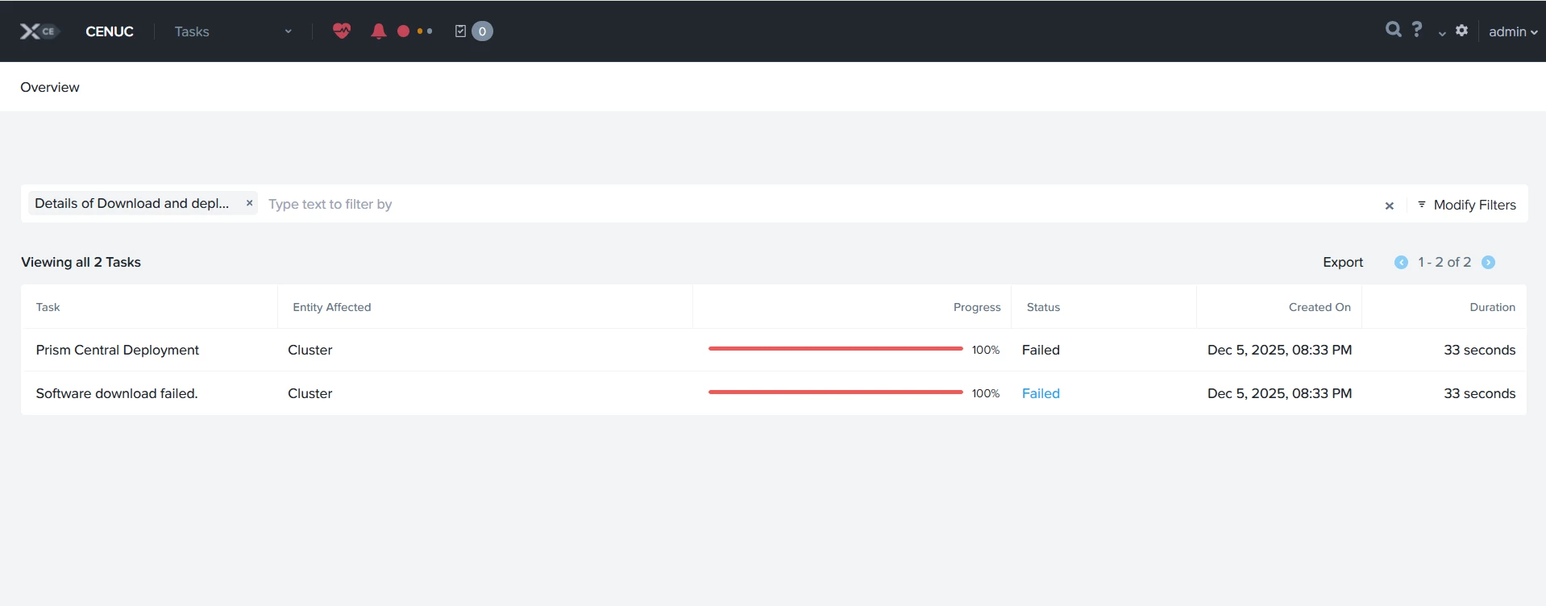Click the Software download failed progress bar
Viewport: 1546px width, 606px height.
[x=835, y=392]
